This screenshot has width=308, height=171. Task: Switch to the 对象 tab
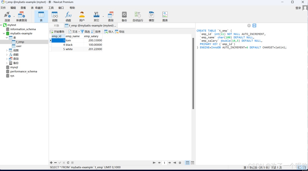(56, 26)
